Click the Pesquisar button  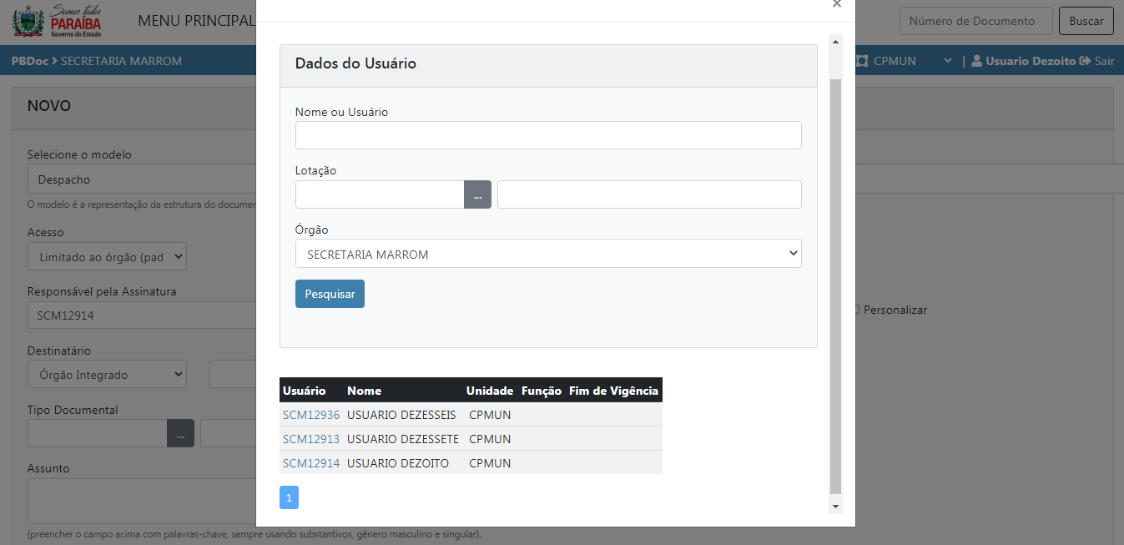[x=330, y=294]
